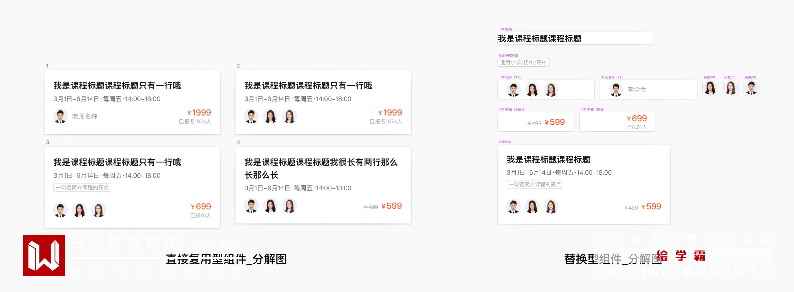The image size is (794, 292).
Task: Click the strikethrough ¥499 price in card 4
Action: click(371, 207)
